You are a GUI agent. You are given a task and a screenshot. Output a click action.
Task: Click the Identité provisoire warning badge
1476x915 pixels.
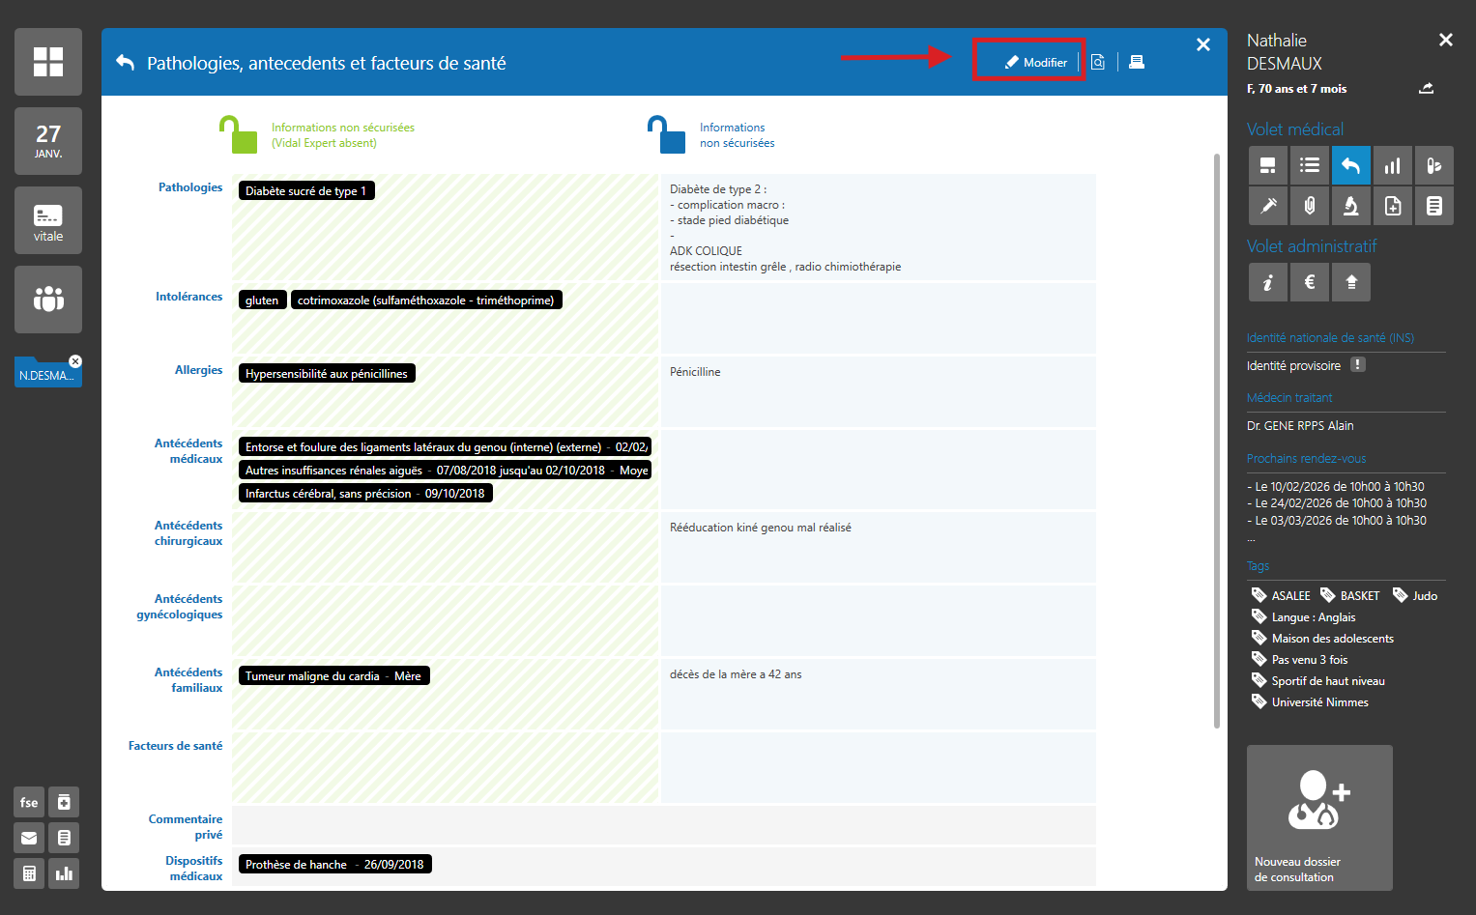tap(1358, 365)
